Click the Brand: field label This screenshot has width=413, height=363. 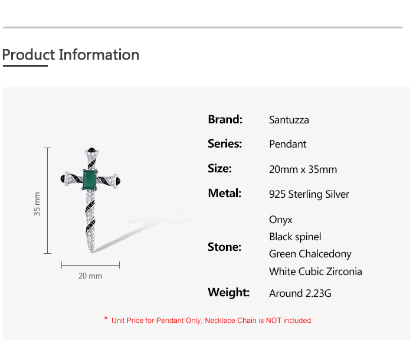click(x=225, y=119)
